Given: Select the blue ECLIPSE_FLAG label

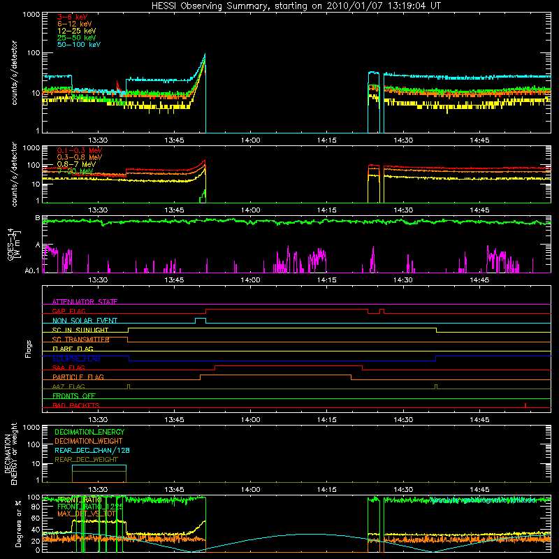Looking at the screenshot, I should click(x=76, y=358).
